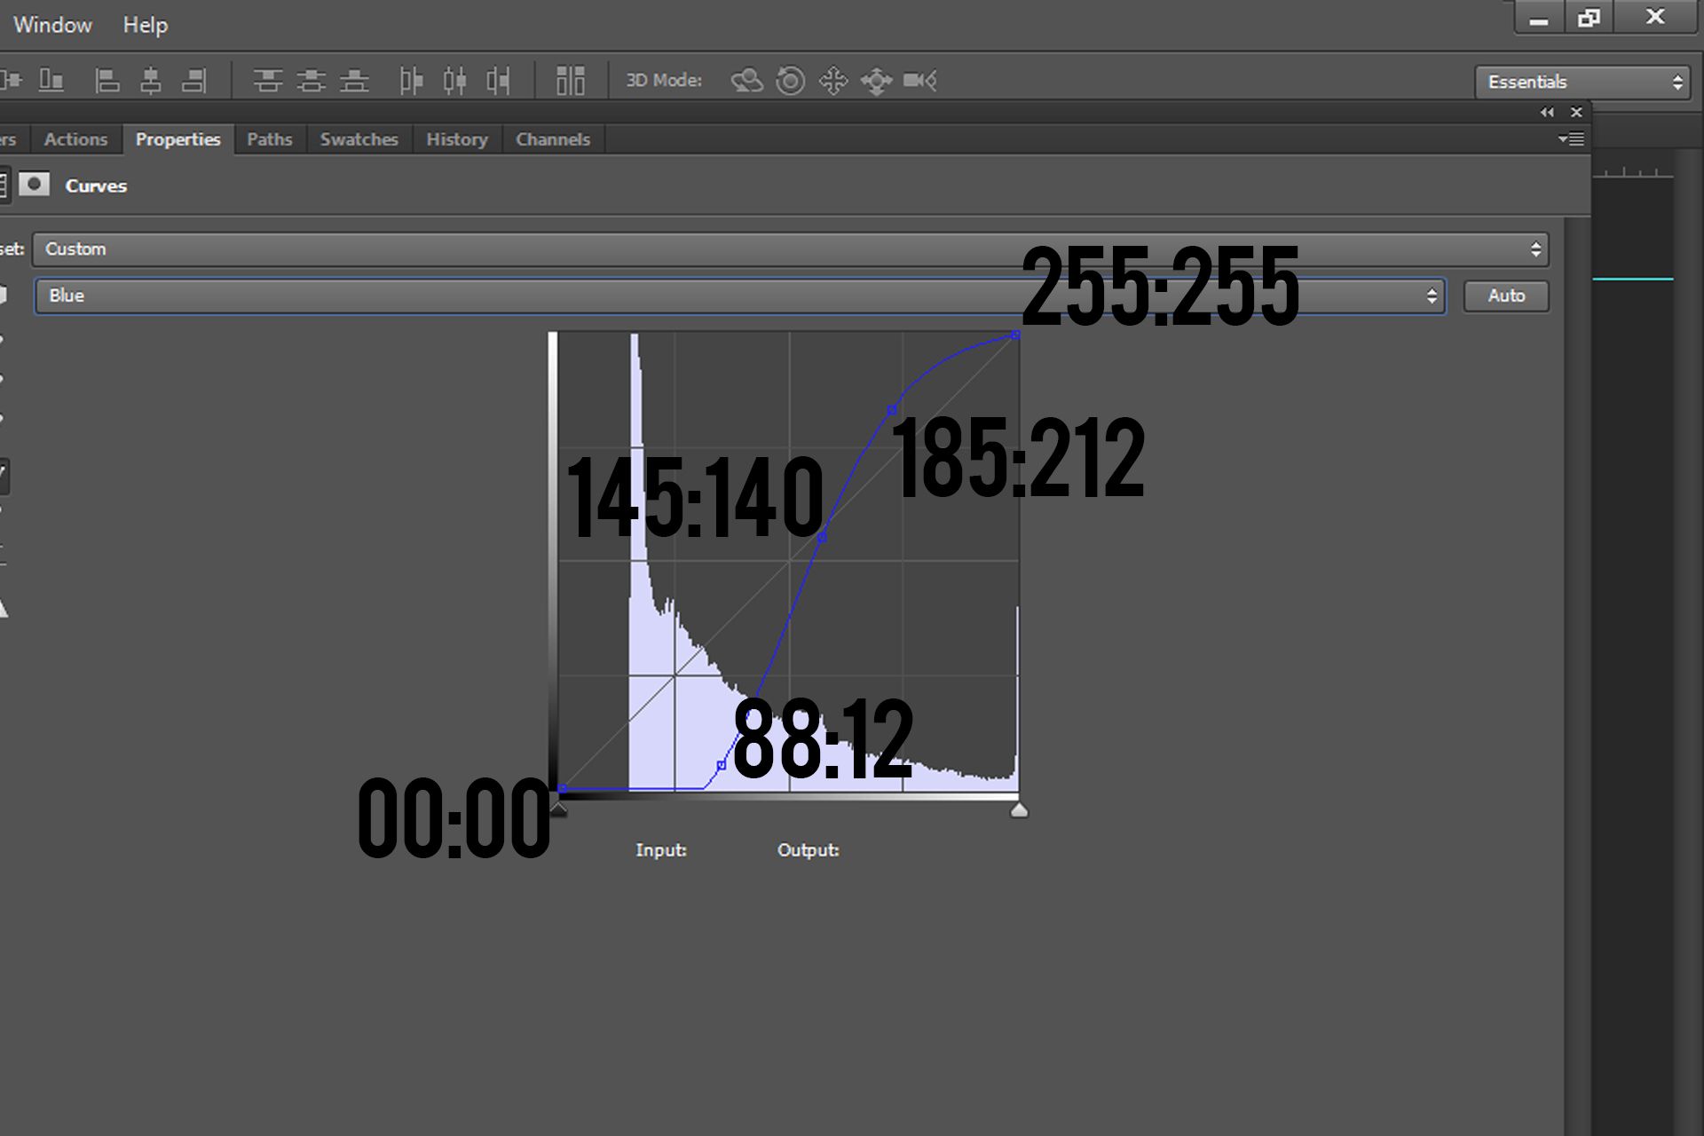Toggle the mask icon beside Curves
Viewport: 1704px width, 1136px height.
[35, 185]
